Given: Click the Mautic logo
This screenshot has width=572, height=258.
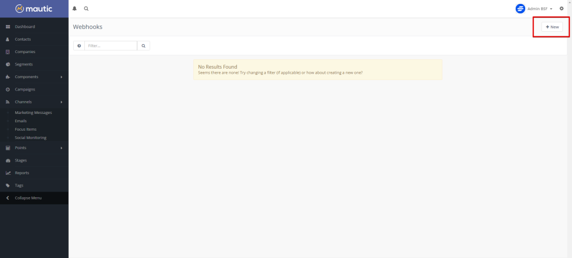Looking at the screenshot, I should (34, 9).
